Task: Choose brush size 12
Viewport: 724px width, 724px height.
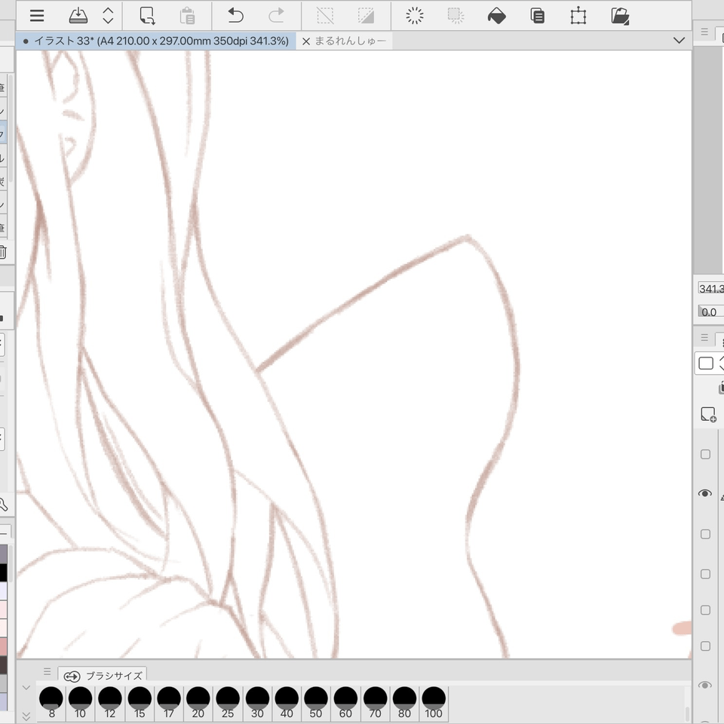Action: tap(110, 703)
